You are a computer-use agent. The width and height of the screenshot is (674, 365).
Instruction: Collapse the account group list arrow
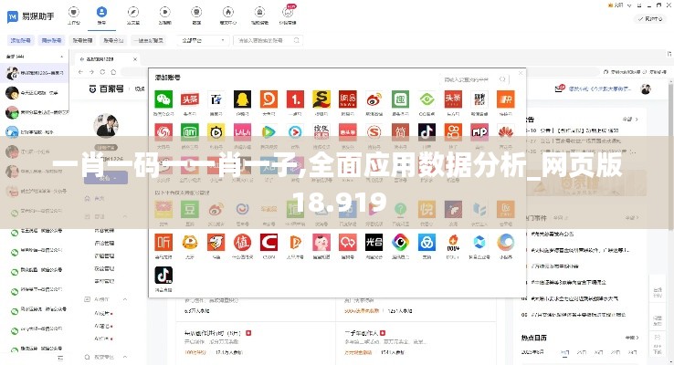(62, 57)
